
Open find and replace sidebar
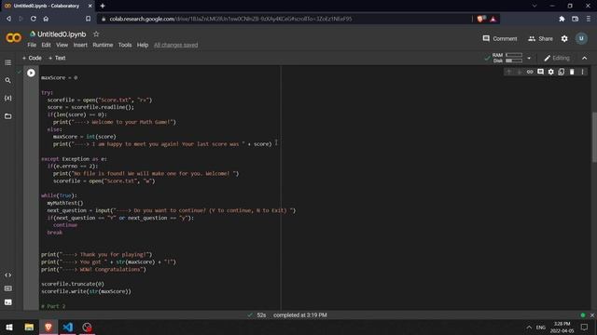(x=8, y=81)
